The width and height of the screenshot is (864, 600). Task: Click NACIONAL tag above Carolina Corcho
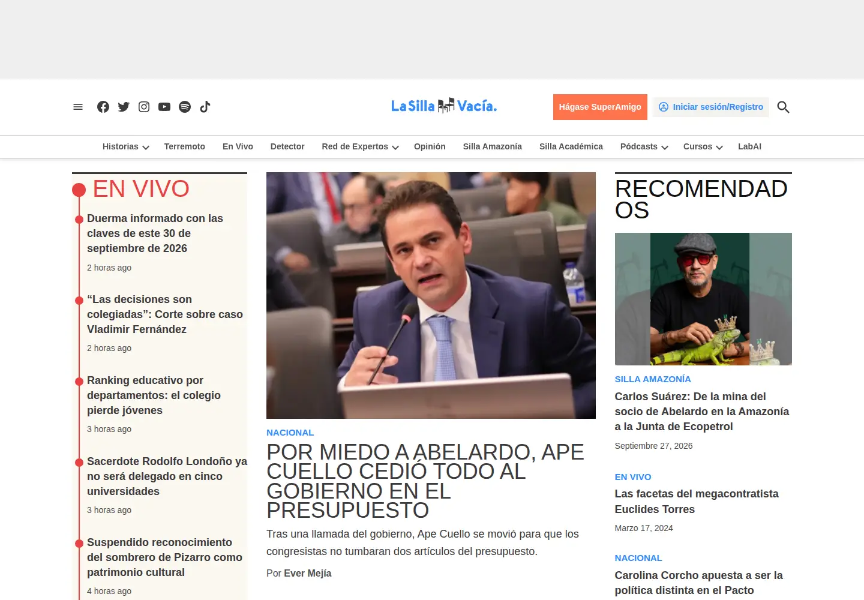pyautogui.click(x=638, y=558)
